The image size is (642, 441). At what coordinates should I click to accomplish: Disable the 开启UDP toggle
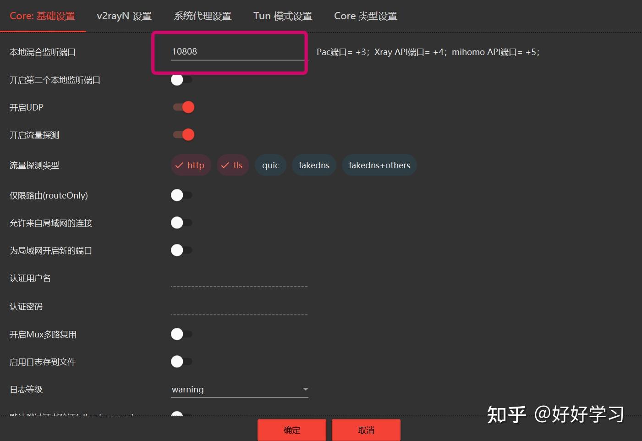tap(183, 107)
